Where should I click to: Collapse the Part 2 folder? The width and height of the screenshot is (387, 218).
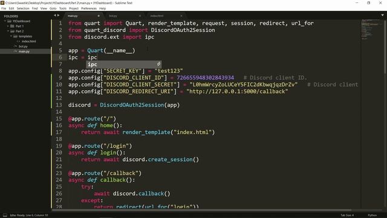[x=8, y=31]
